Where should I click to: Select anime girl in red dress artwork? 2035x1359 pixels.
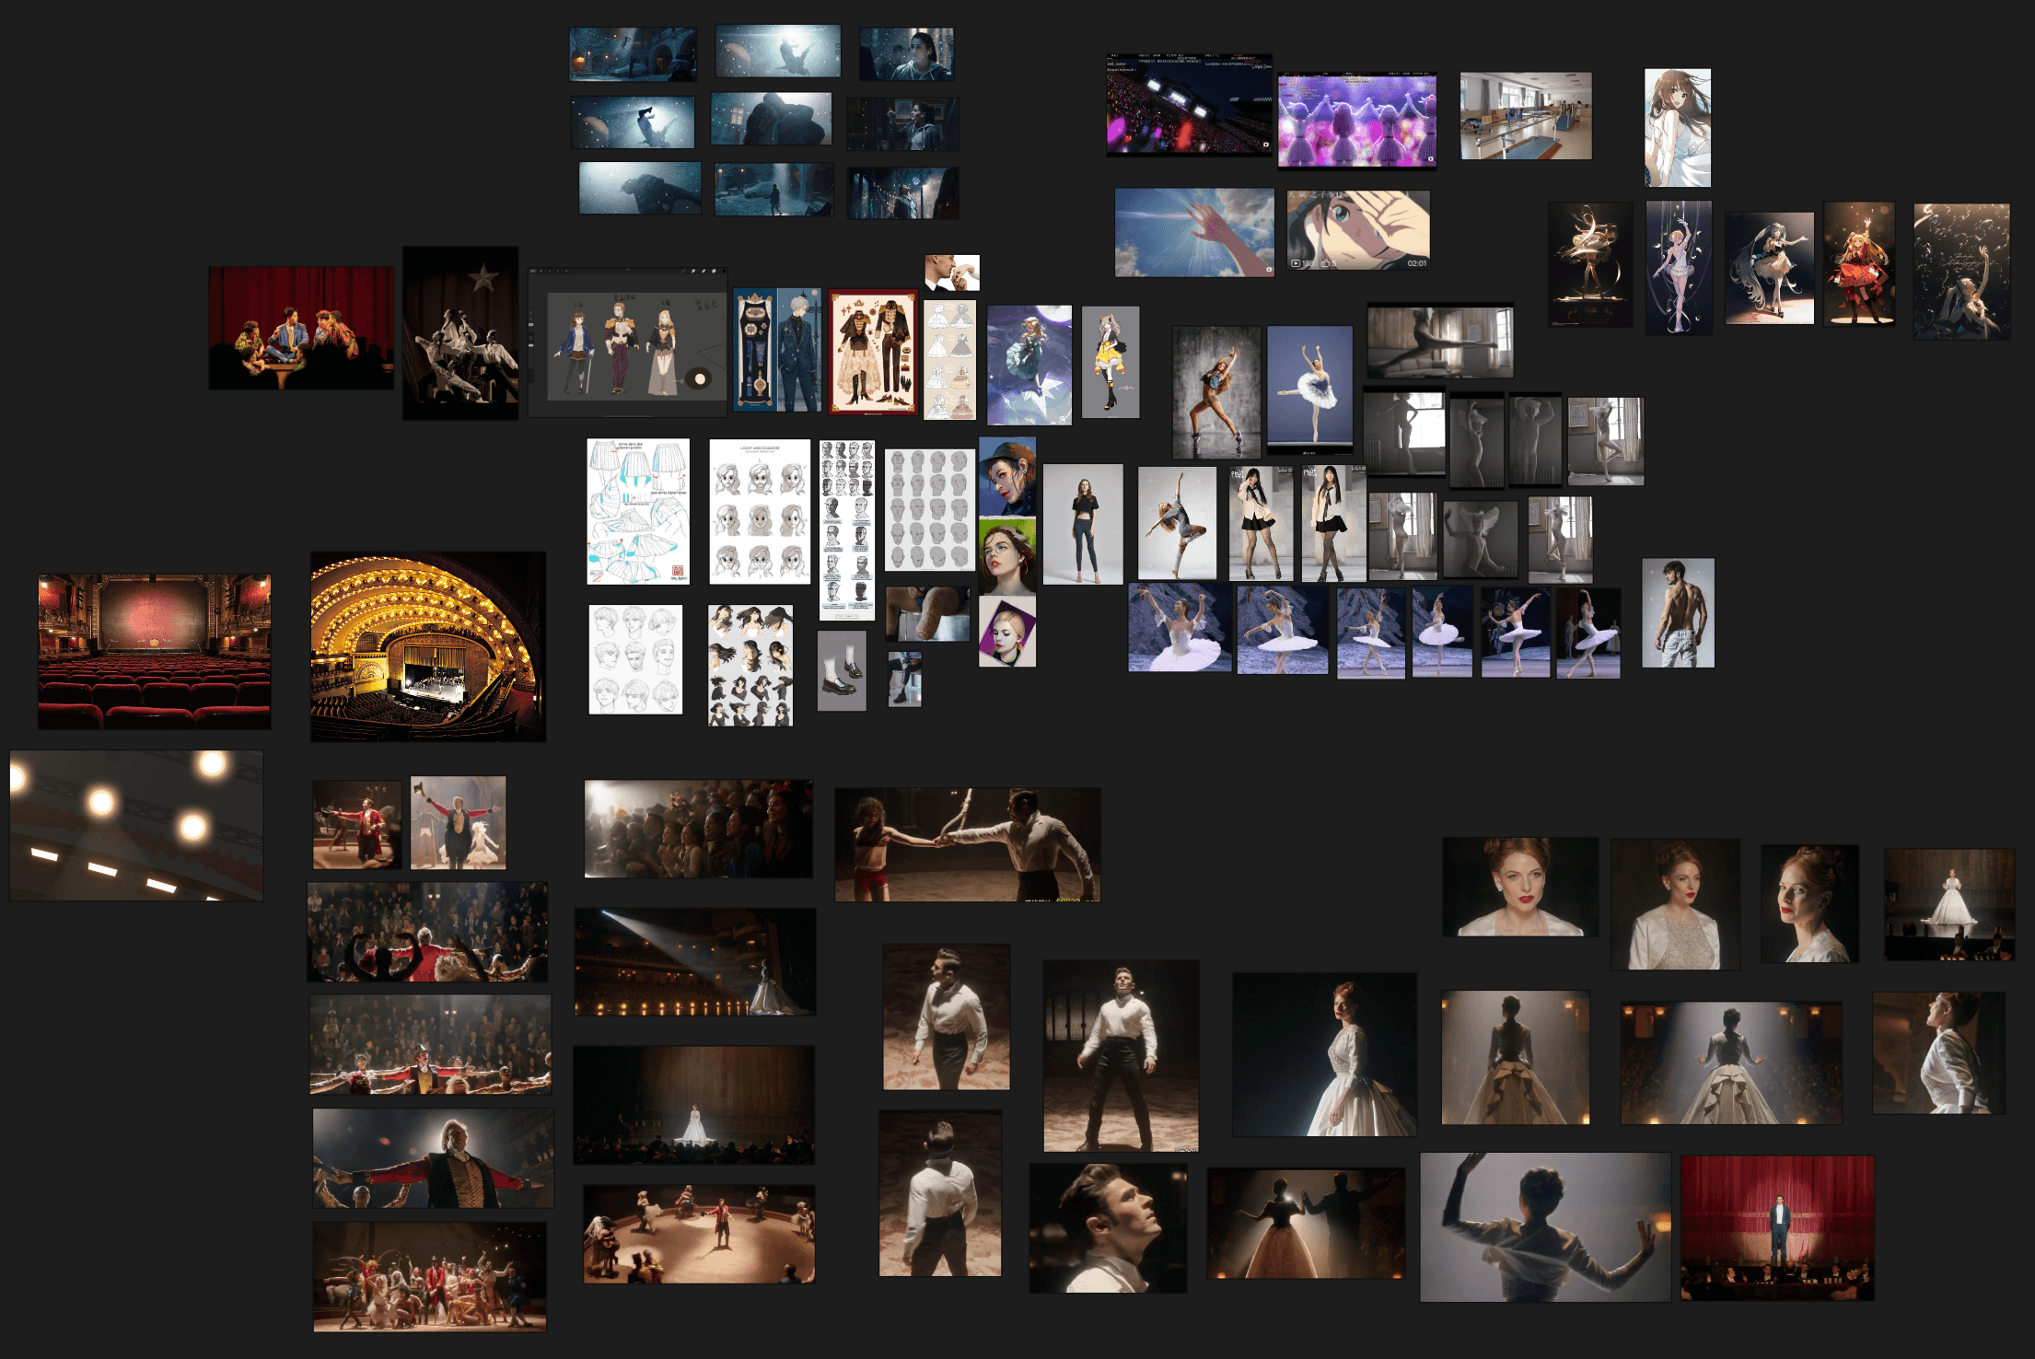pos(1859,264)
